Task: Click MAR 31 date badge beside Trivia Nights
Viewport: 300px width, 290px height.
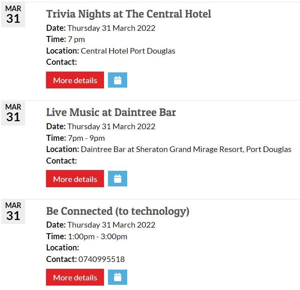Action: point(13,15)
